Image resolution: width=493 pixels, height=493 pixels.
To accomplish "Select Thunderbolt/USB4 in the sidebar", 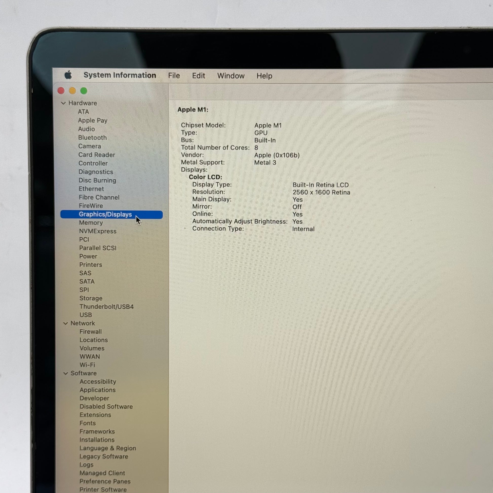I will pyautogui.click(x=106, y=307).
